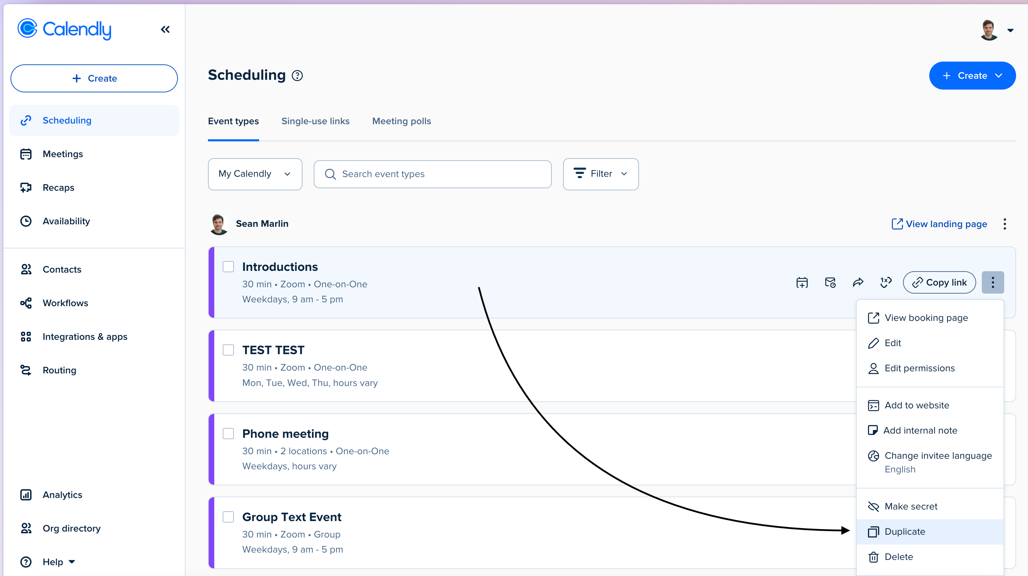Click the Integrations & apps grid icon

click(x=26, y=337)
